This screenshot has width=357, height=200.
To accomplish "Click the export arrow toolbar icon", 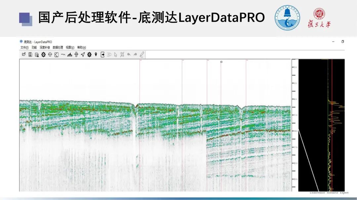I will coord(102,55).
